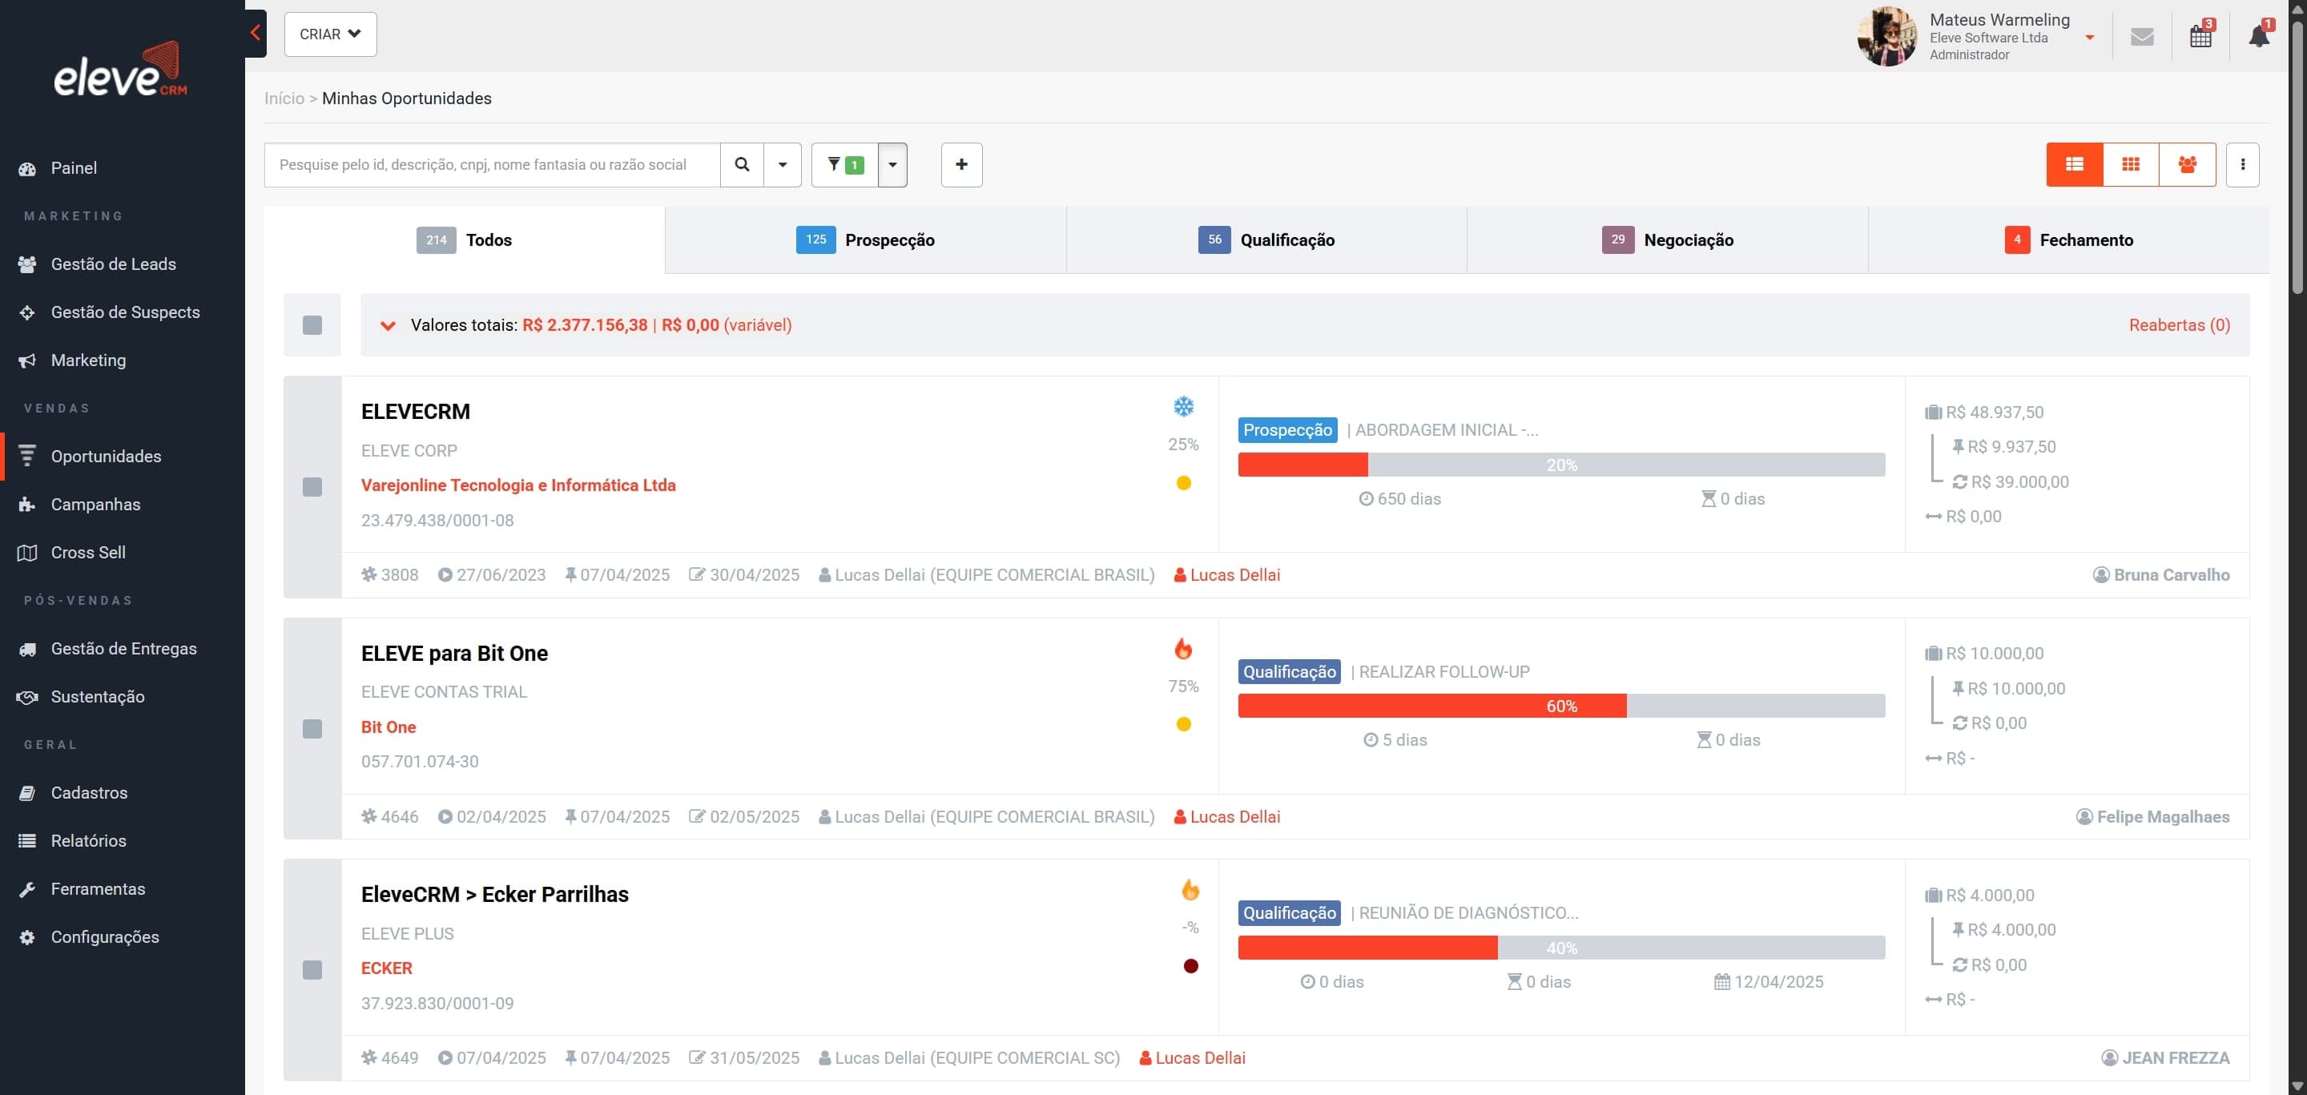The width and height of the screenshot is (2307, 1095).
Task: Click the search magnifier button
Action: pyautogui.click(x=742, y=165)
